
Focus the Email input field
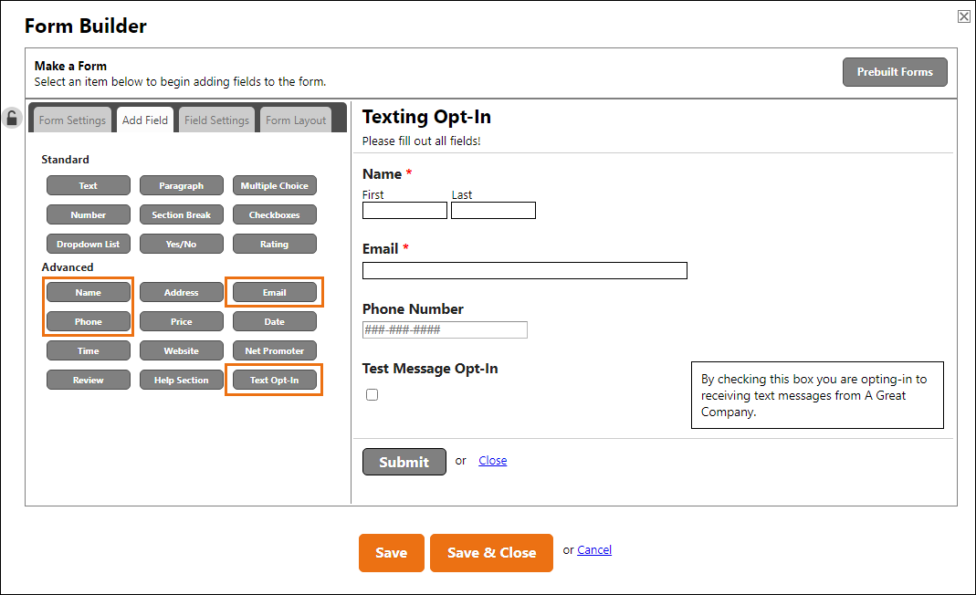pyautogui.click(x=525, y=271)
